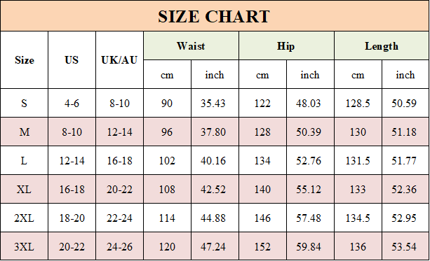The width and height of the screenshot is (430, 261).
Task: Click the 2XL size row label
Action: click(25, 218)
